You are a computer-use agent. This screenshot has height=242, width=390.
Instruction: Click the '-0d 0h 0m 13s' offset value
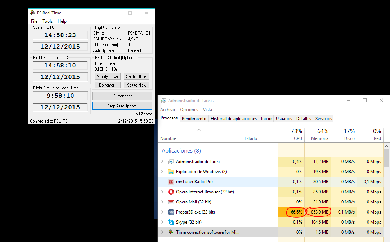(x=106, y=69)
